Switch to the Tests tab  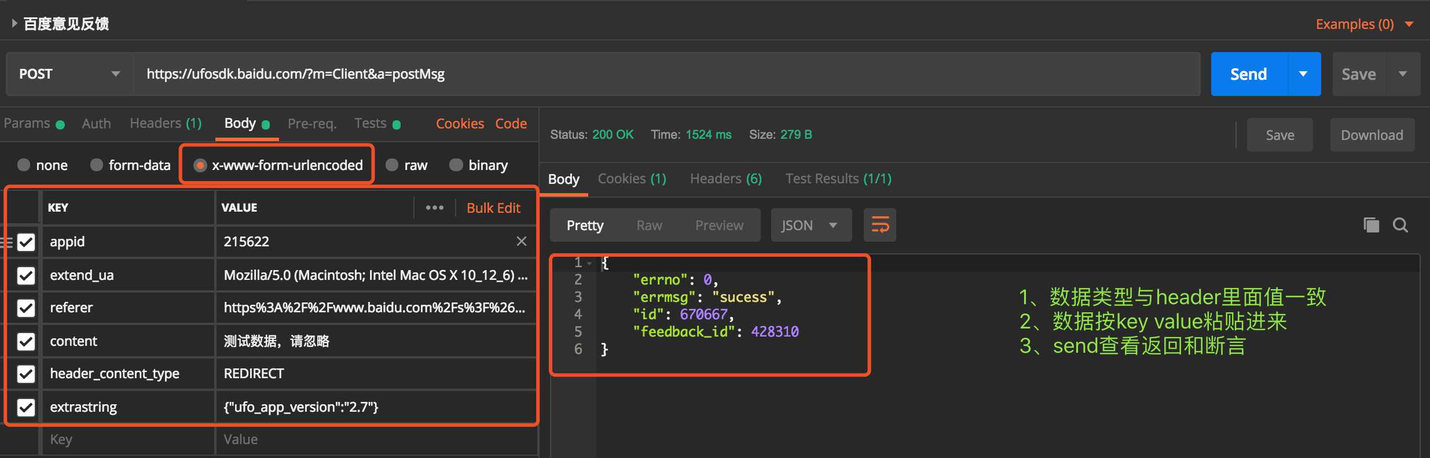point(377,123)
